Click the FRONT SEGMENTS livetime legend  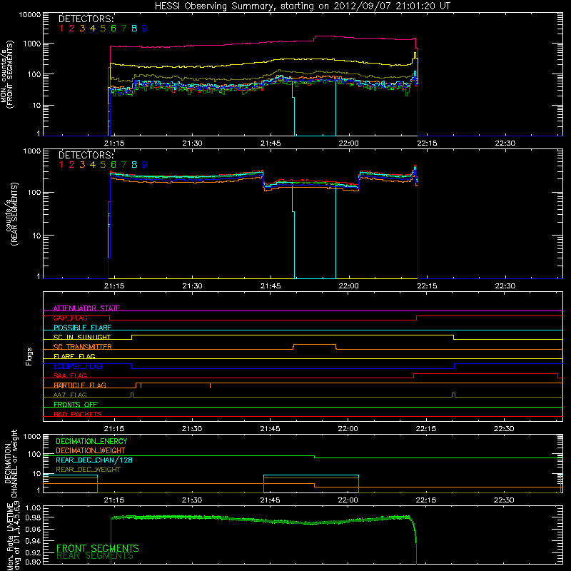point(98,548)
